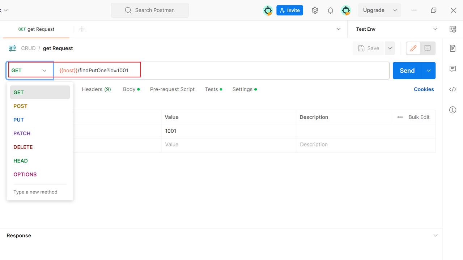Open CRUD collection breadcrumb
Screen dimensions: 463x260
click(x=28, y=48)
